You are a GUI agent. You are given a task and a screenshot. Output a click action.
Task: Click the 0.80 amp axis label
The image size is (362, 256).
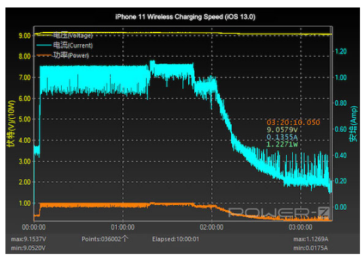pos(341,103)
